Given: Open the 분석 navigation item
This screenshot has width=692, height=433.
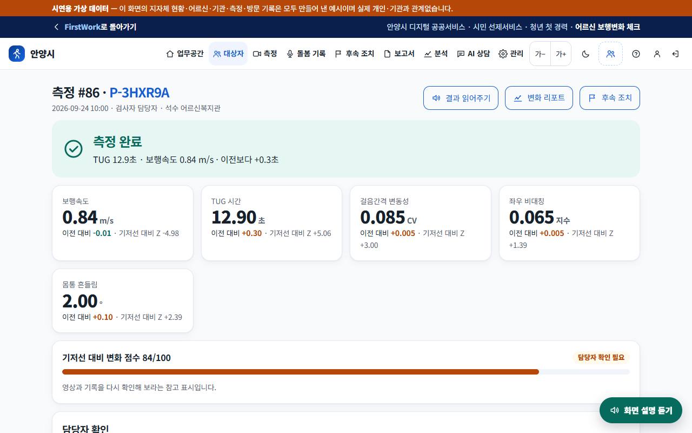Looking at the screenshot, I should [436, 54].
